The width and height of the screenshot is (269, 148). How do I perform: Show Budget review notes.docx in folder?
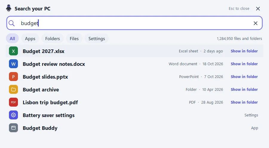tap(244, 64)
